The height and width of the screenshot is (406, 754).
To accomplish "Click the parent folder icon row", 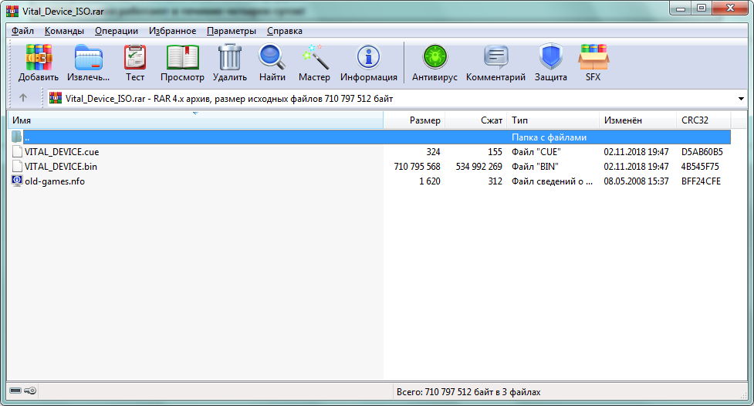I will click(x=17, y=137).
